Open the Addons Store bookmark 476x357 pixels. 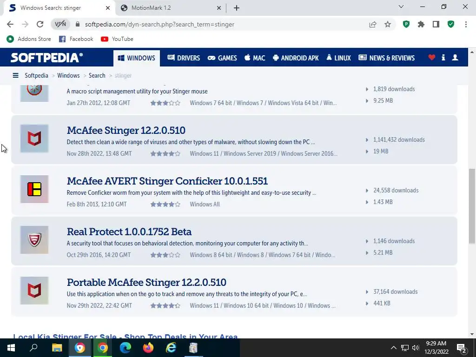[29, 39]
